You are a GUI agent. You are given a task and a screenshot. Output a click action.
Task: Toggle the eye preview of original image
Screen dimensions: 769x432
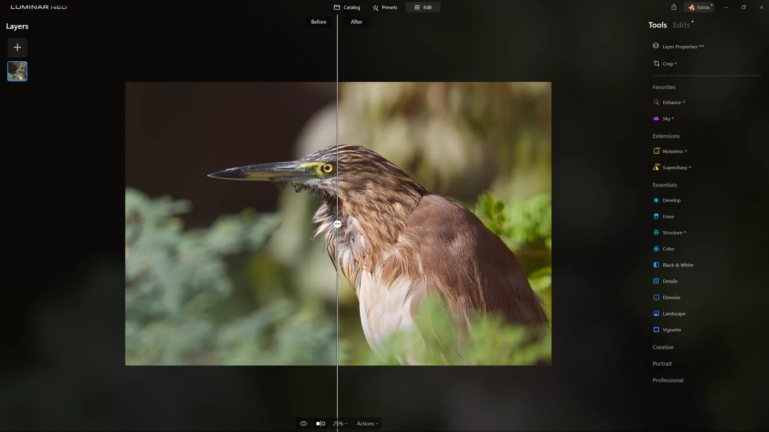click(303, 423)
